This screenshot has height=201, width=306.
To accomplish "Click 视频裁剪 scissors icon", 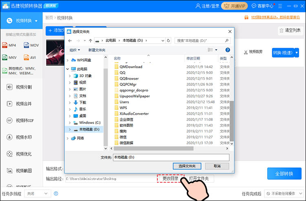I will tap(246, 52).
